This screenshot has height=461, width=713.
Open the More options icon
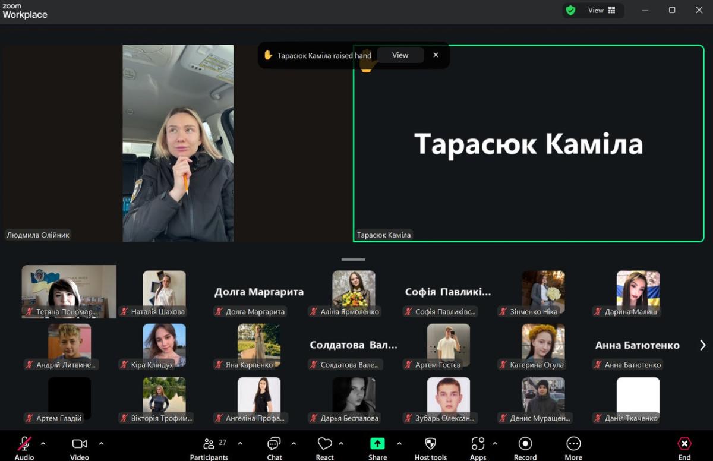click(x=573, y=444)
